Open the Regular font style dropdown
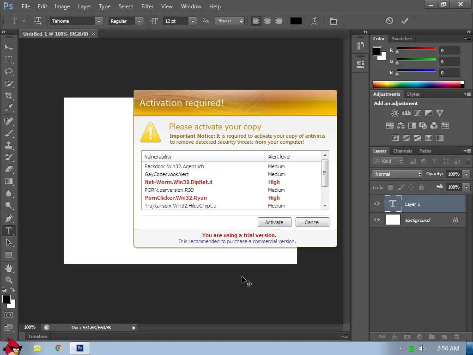This screenshot has height=355, width=473. tap(139, 21)
